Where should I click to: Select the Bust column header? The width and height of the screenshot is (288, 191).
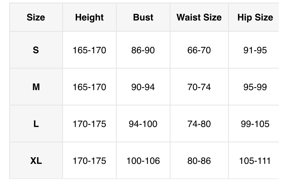(143, 17)
